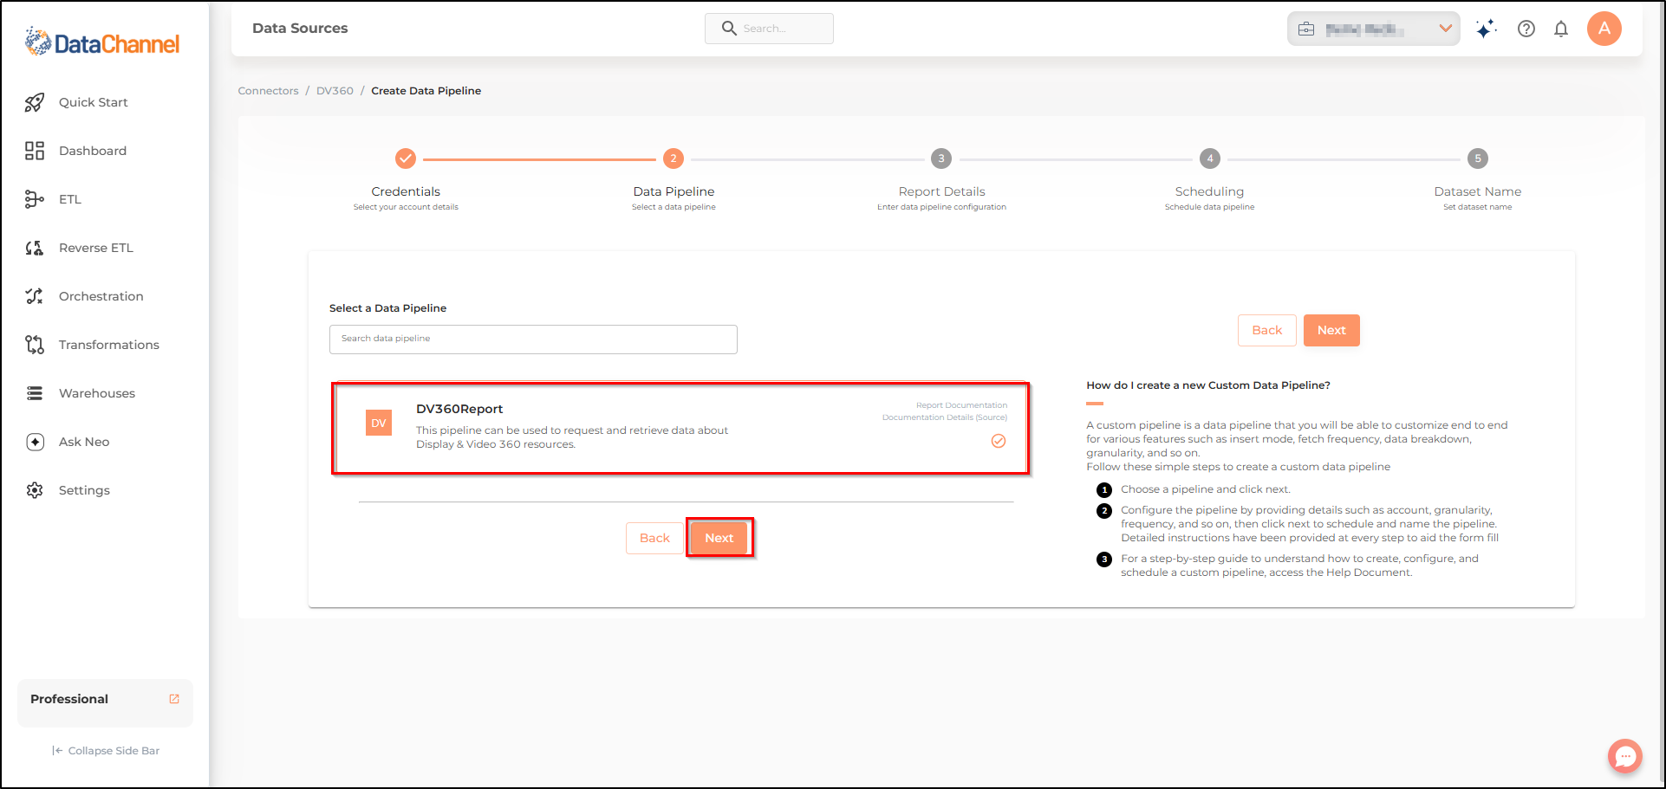
Task: Focus the top Search field
Action: click(769, 29)
